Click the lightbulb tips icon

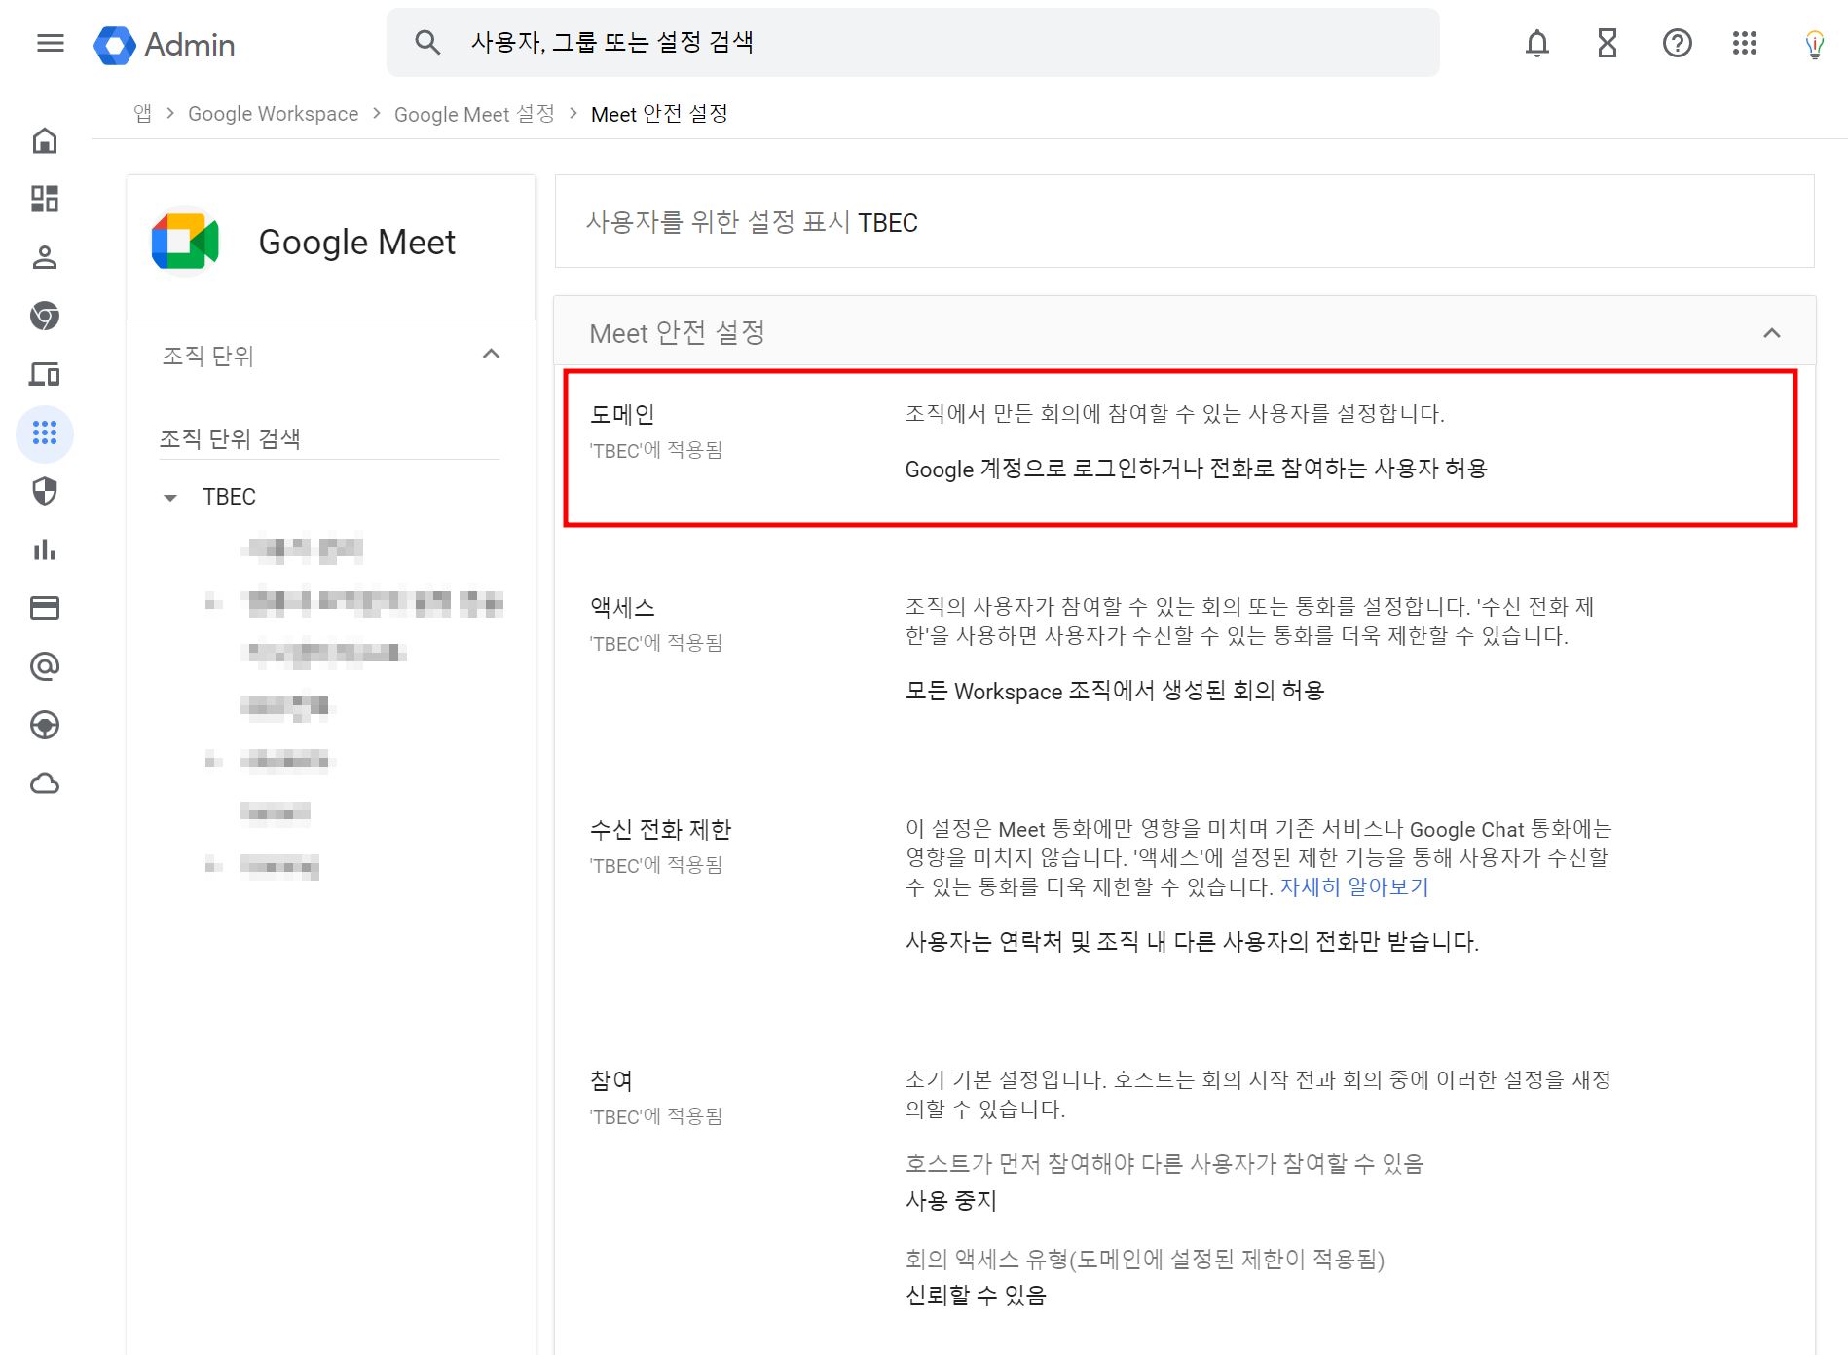click(x=1815, y=45)
